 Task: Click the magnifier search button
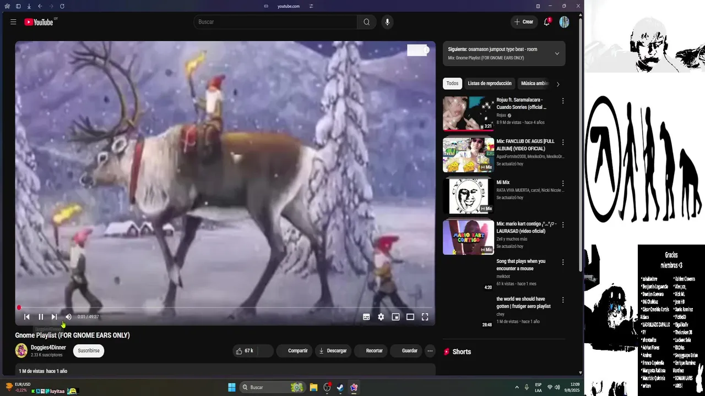tap(366, 22)
